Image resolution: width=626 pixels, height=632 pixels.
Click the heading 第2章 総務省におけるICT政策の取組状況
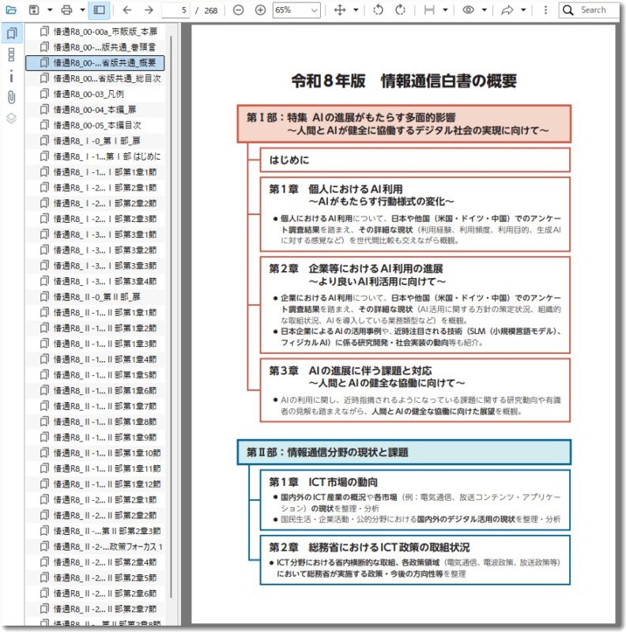coord(369,547)
